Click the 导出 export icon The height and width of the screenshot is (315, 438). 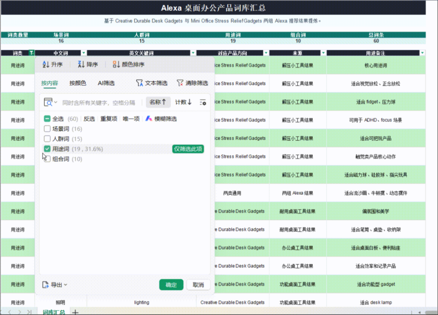pos(45,285)
